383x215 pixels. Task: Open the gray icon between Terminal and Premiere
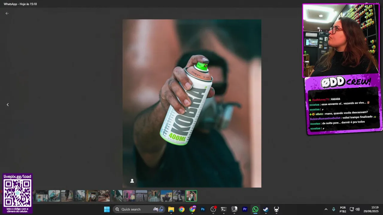234,209
